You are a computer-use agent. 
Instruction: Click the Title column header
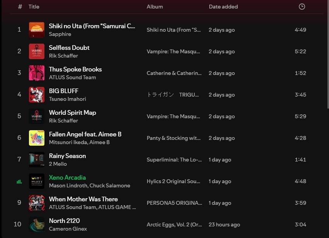point(34,7)
